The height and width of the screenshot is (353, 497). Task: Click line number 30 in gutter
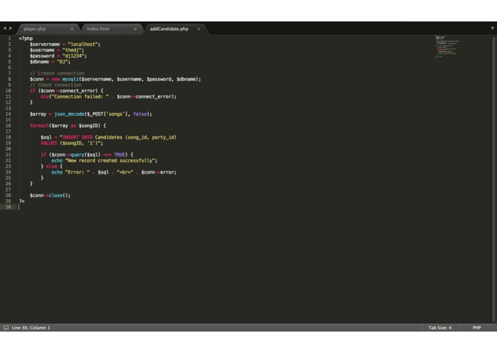(x=8, y=207)
